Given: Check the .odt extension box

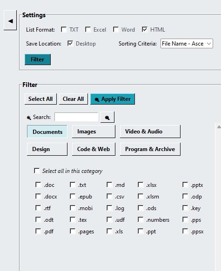Looking at the screenshot, I should (x=38, y=219).
